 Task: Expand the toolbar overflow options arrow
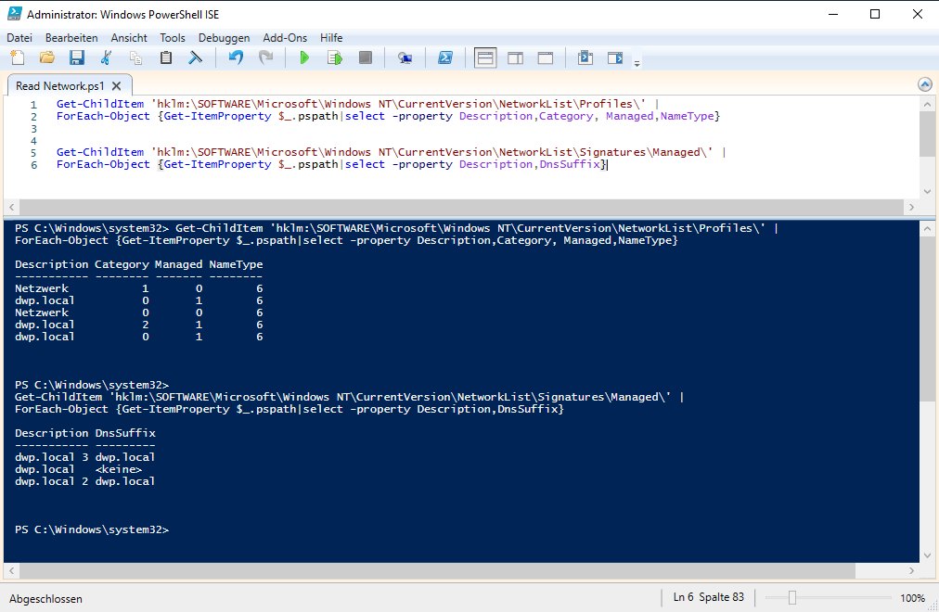(637, 63)
